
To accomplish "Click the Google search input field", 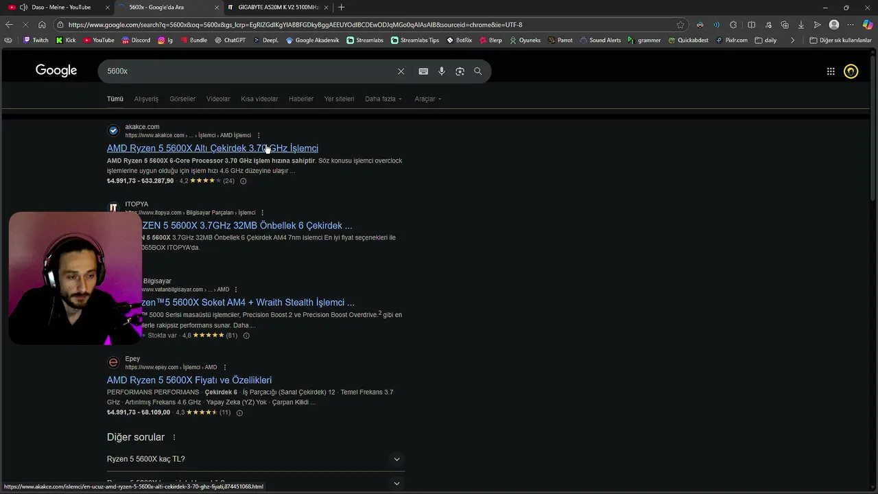I will [x=247, y=71].
